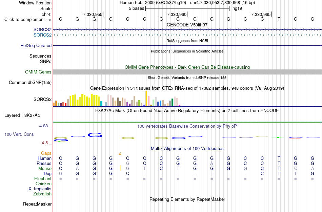Select the Layered H3K27Ac track label
The height and width of the screenshot is (212, 322).
22,115
